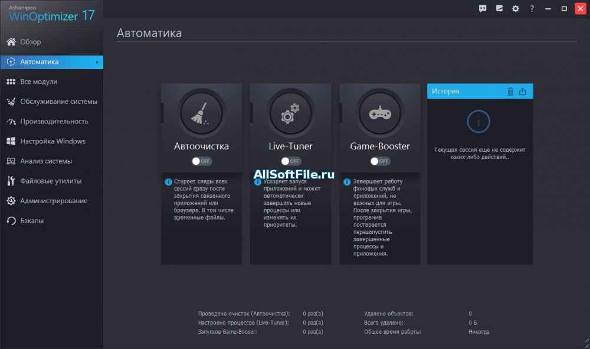Viewport: 590px width, 349px height.
Task: Go to Администрирование section
Action: pos(51,201)
